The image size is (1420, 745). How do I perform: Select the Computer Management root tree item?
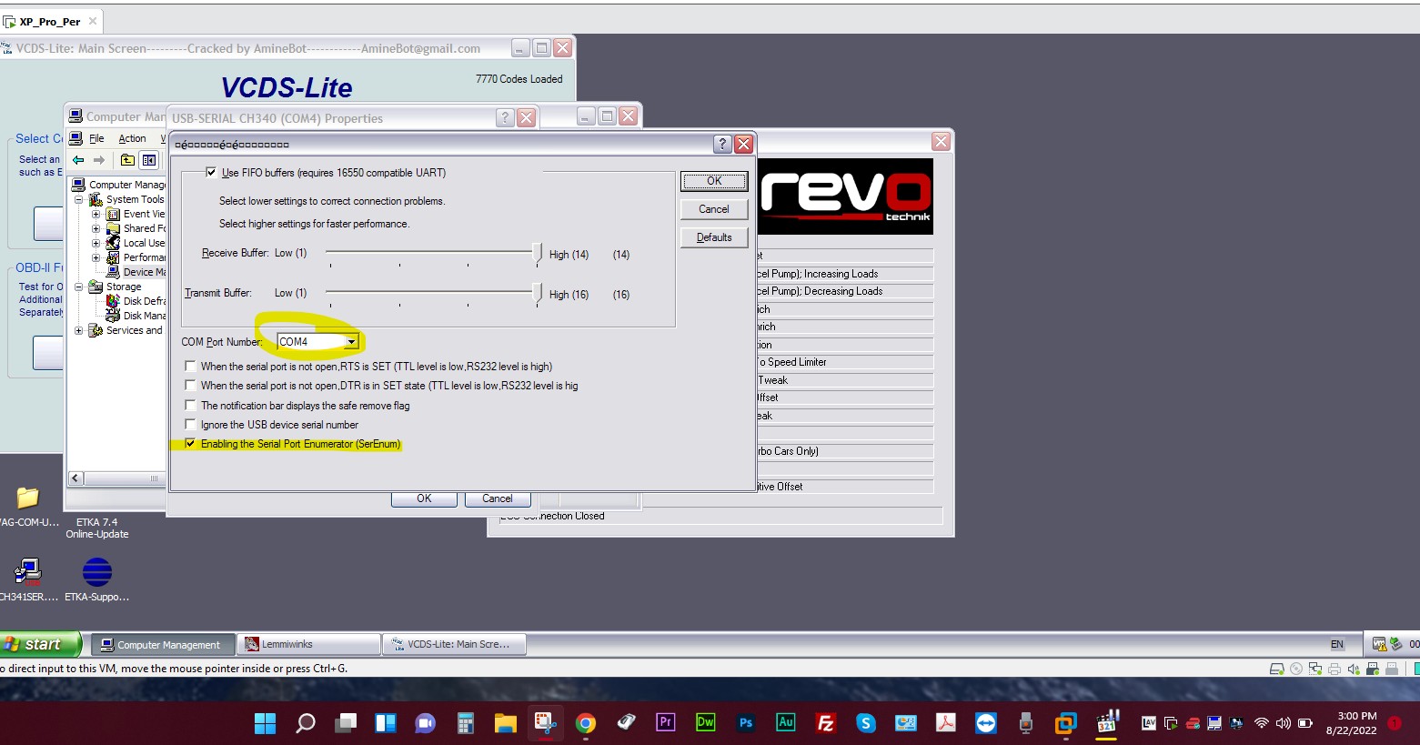coord(119,185)
